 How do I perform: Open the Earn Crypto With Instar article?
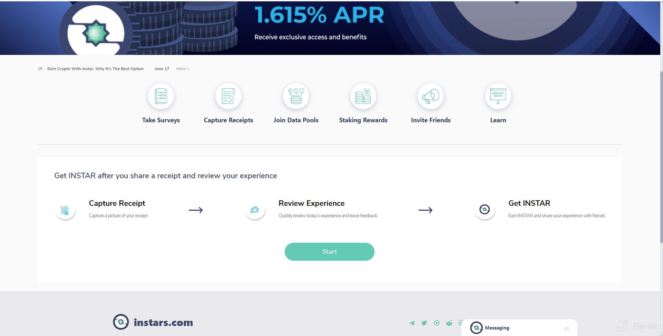[x=95, y=69]
